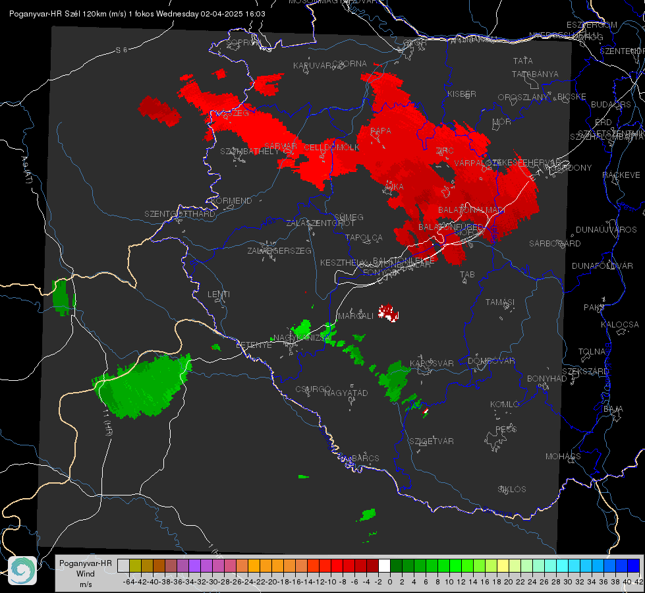Pick the dark blue swatch left of 42

coord(634,565)
